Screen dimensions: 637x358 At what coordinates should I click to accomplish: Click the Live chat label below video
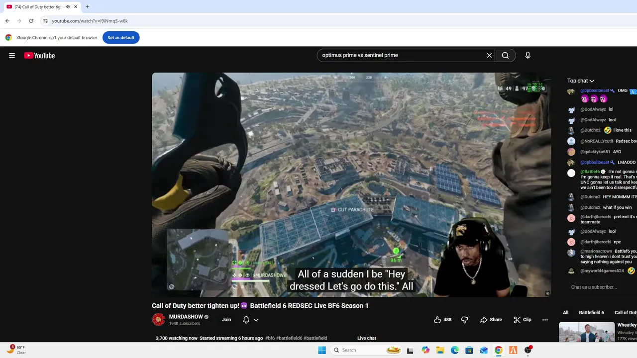[x=367, y=338]
